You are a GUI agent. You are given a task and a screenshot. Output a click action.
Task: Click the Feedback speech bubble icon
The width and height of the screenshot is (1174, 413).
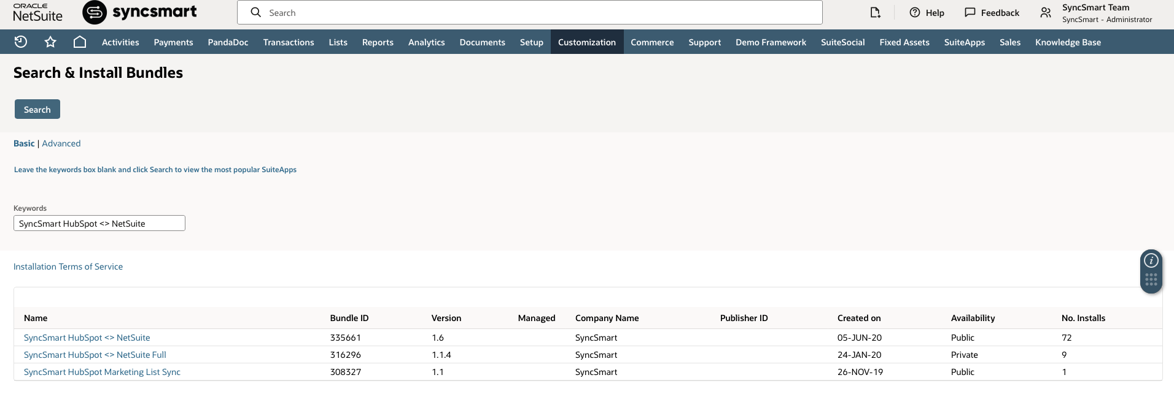(970, 12)
